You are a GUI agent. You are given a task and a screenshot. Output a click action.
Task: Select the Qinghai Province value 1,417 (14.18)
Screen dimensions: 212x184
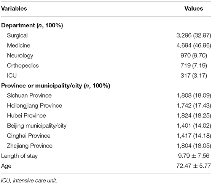pyautogui.click(x=194, y=136)
